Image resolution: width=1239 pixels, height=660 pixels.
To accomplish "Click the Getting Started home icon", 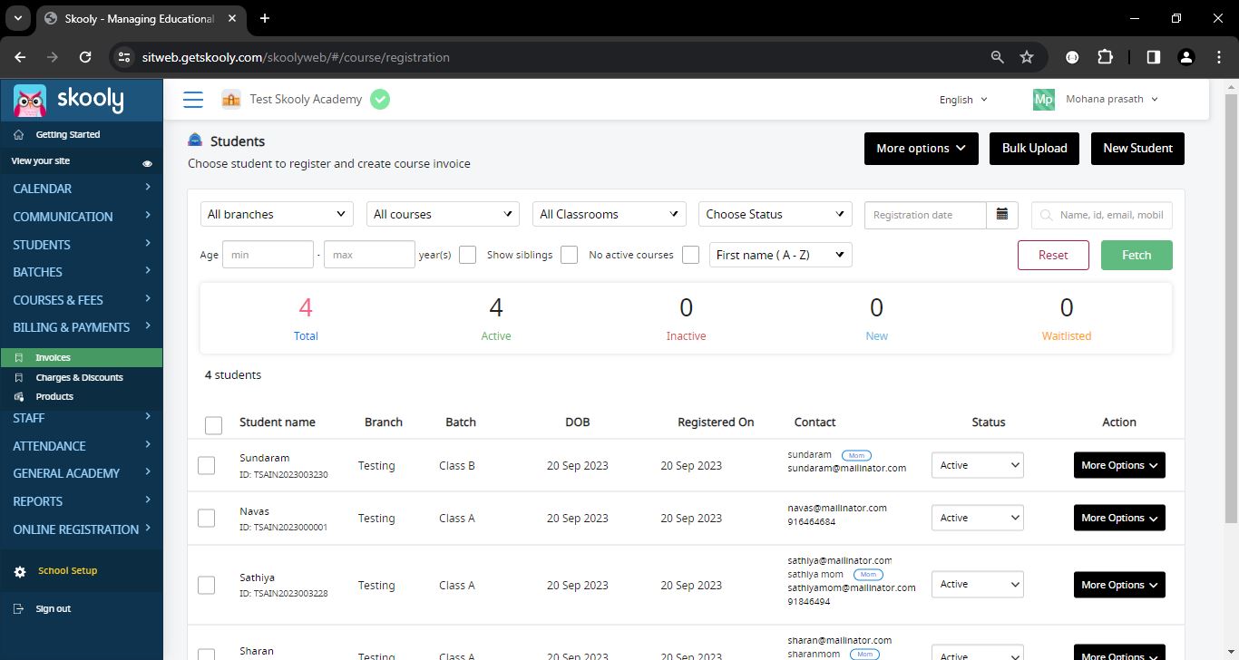I will (19, 135).
